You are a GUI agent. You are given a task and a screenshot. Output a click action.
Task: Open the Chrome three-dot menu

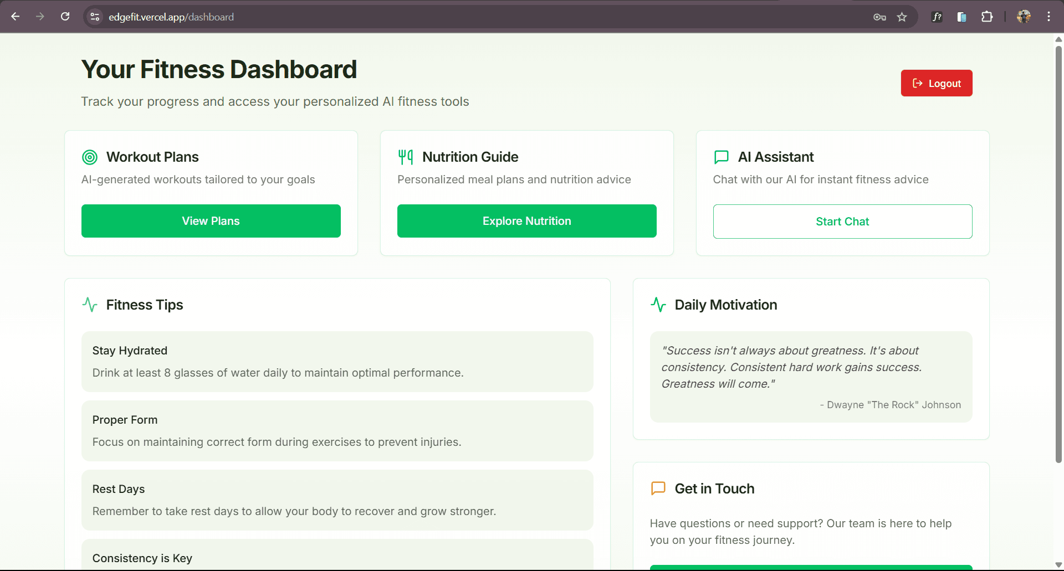tap(1048, 17)
